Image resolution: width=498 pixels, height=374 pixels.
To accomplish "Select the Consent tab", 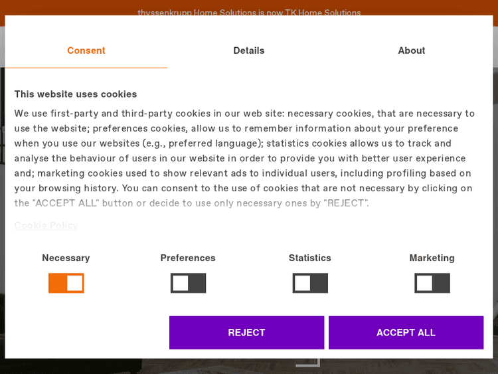I will click(86, 50).
